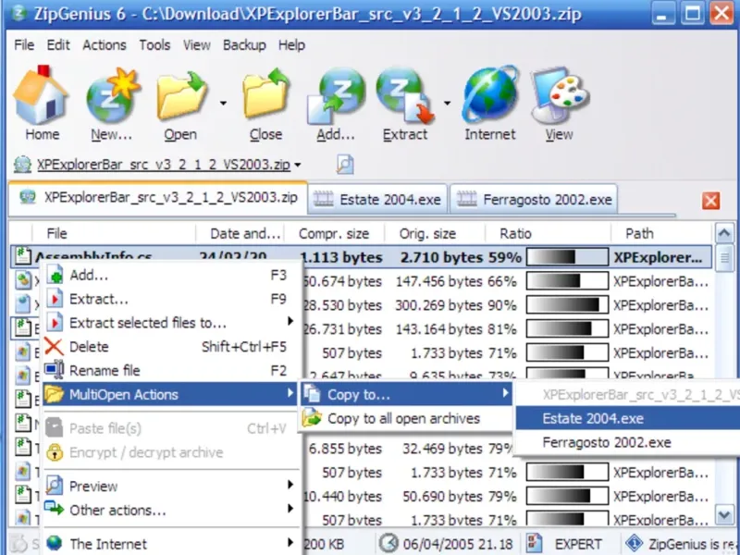Click the 50.690 bytes original size cell
This screenshot has width=740, height=555.
tap(443, 497)
